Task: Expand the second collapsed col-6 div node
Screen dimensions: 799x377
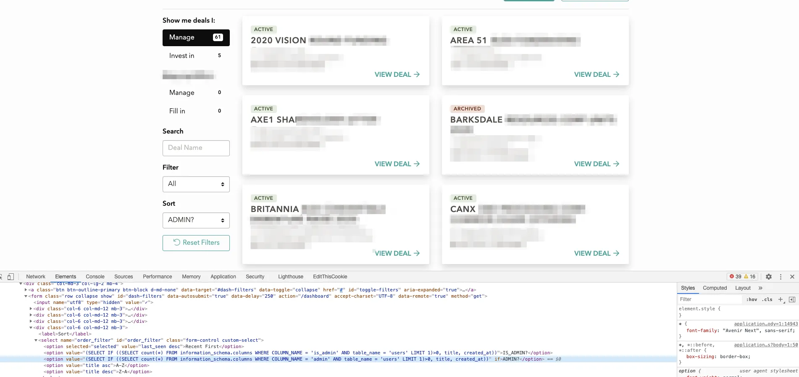Action: (x=31, y=315)
